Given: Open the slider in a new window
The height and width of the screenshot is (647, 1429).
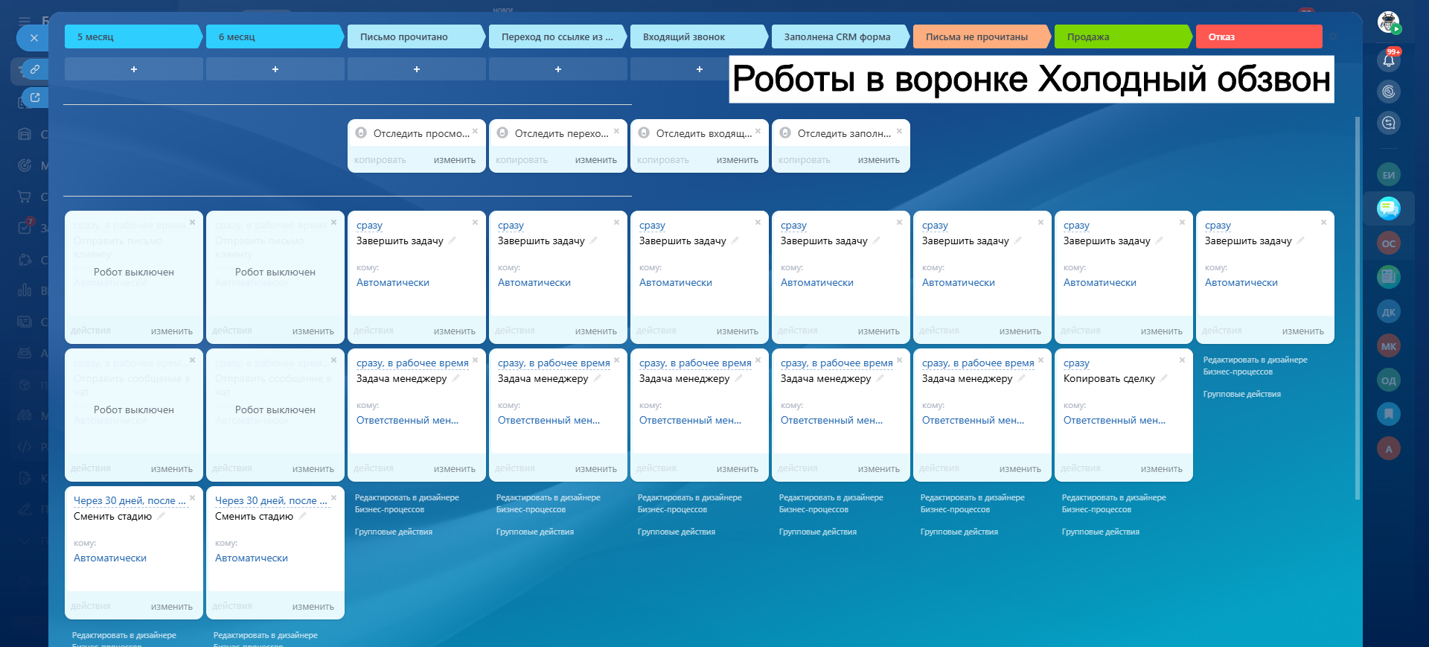Looking at the screenshot, I should [x=34, y=98].
